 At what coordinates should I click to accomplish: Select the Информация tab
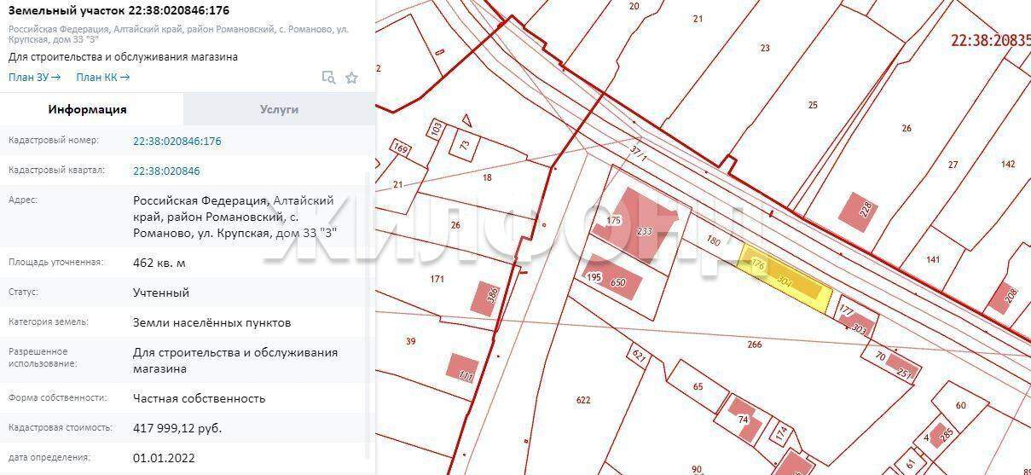click(x=87, y=109)
